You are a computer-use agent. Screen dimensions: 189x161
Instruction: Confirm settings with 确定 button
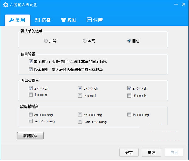pos(129,152)
